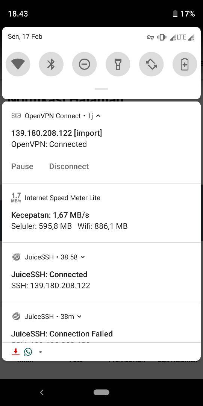Toggle Bluetooth quick setting
Screen dimensions: 203x406
pos(51,64)
